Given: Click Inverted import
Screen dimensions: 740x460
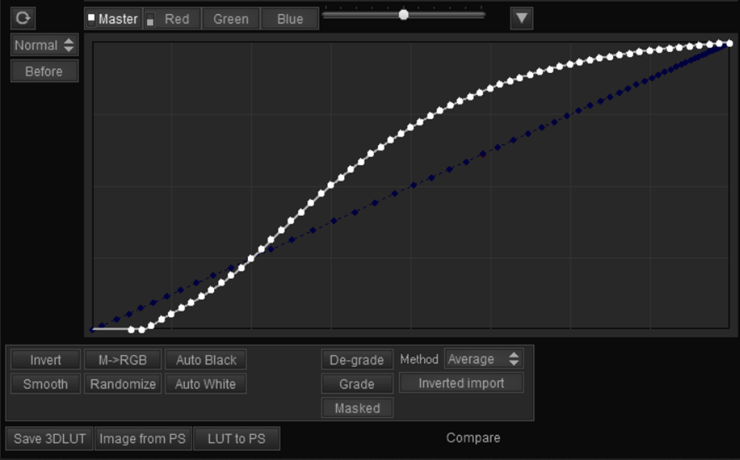Looking at the screenshot, I should (x=461, y=383).
